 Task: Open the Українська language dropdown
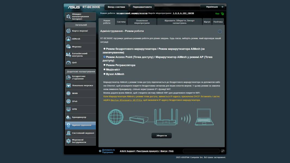tap(212, 7)
